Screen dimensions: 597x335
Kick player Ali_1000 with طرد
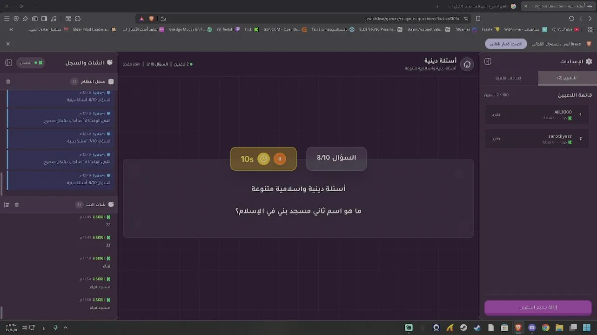[496, 114]
